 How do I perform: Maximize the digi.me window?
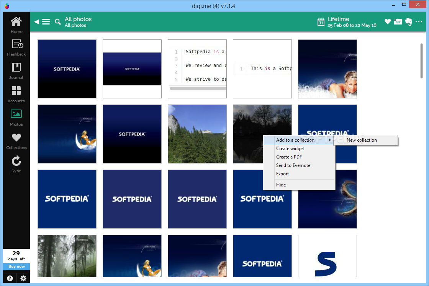click(404, 4)
